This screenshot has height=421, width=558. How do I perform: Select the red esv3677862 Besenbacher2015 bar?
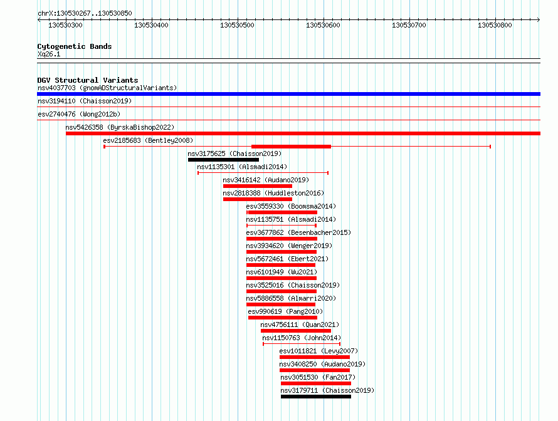282,239
